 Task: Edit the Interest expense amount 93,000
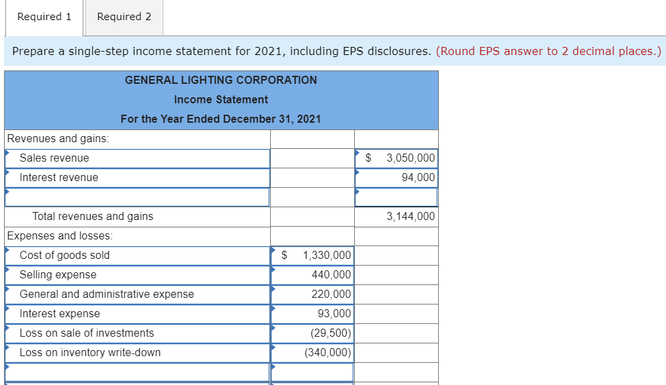pyautogui.click(x=313, y=314)
